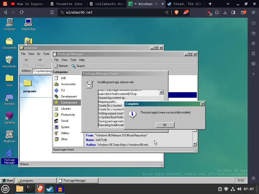The image size is (259, 194).
Task: Switch to Yosemite Zone tab
Action: point(68,4)
